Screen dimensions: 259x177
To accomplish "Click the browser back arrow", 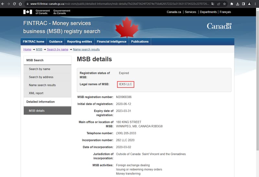I will click(3, 4).
